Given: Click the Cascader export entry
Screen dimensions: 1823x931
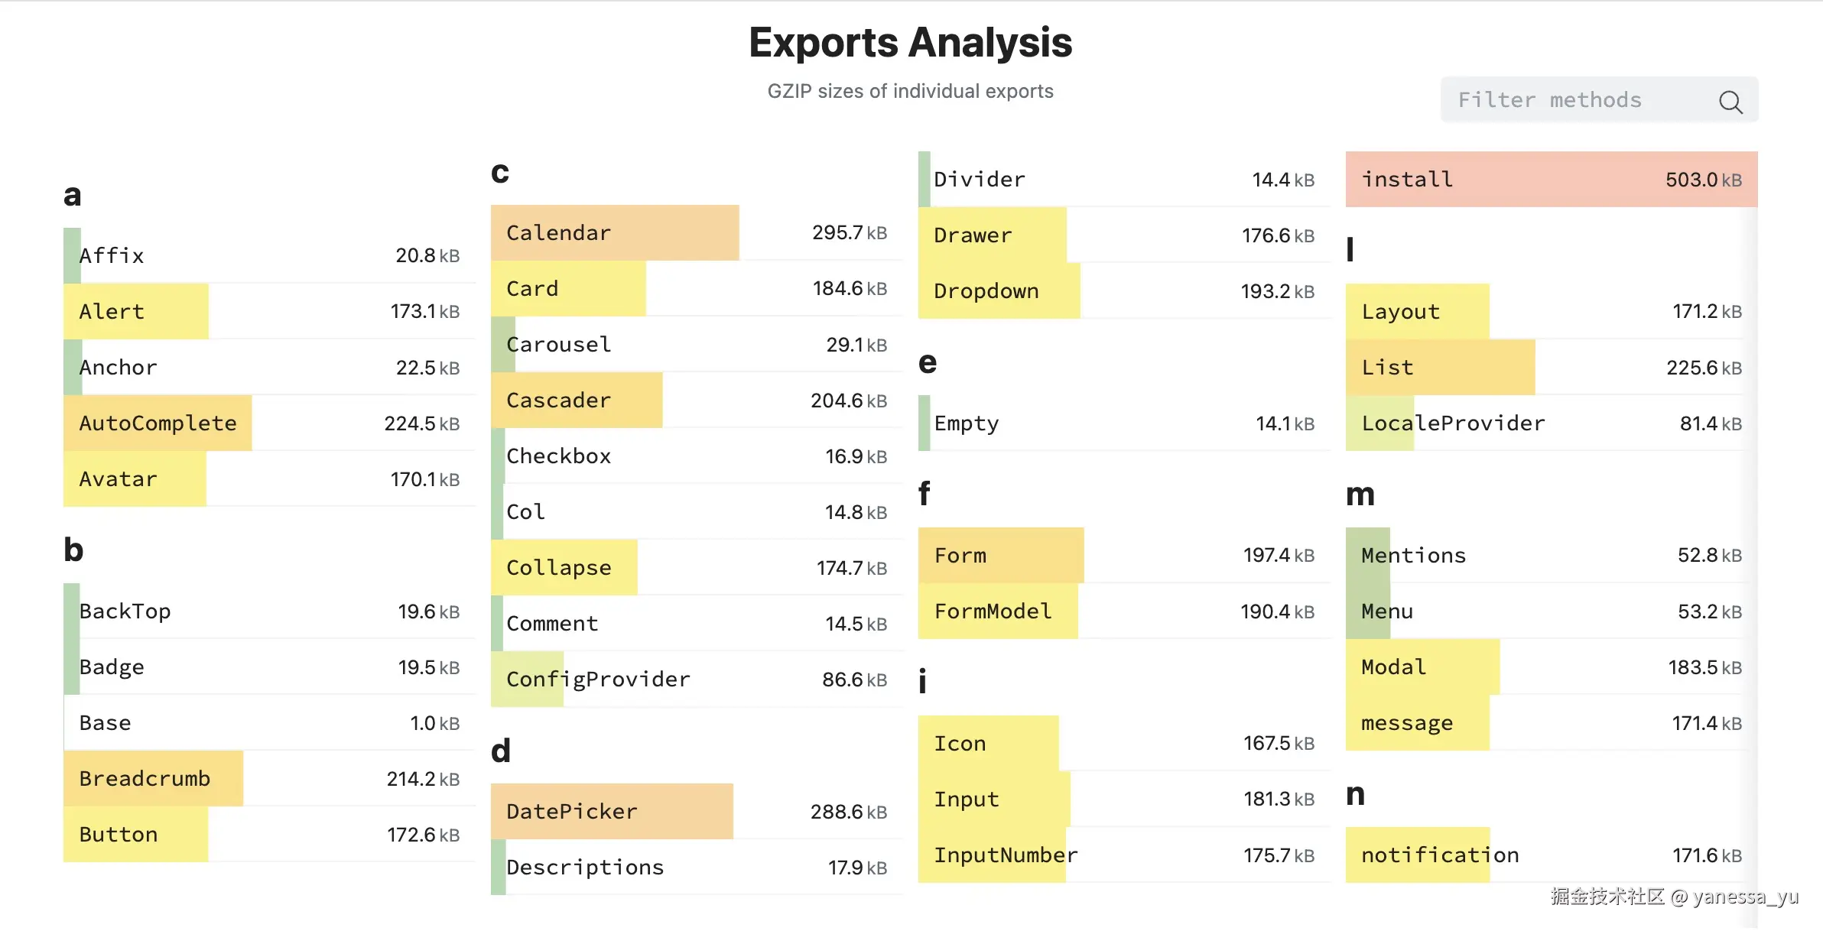Looking at the screenshot, I should [x=577, y=401].
